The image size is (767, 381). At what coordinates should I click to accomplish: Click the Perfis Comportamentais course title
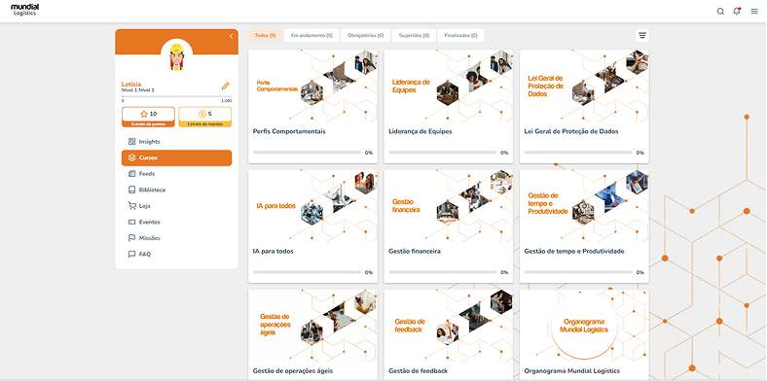coord(289,131)
